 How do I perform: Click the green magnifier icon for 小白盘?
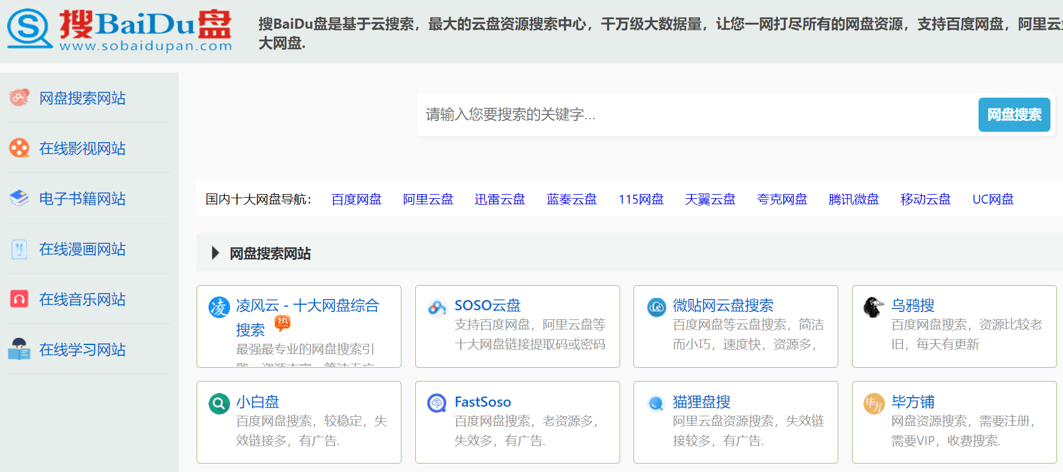coord(219,403)
